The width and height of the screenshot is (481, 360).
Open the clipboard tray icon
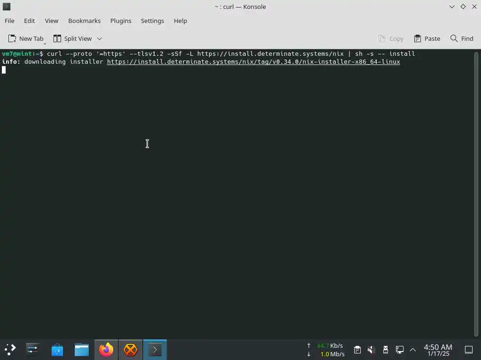click(x=357, y=350)
